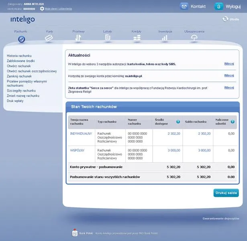Click the Drukuj salda button

(226, 193)
